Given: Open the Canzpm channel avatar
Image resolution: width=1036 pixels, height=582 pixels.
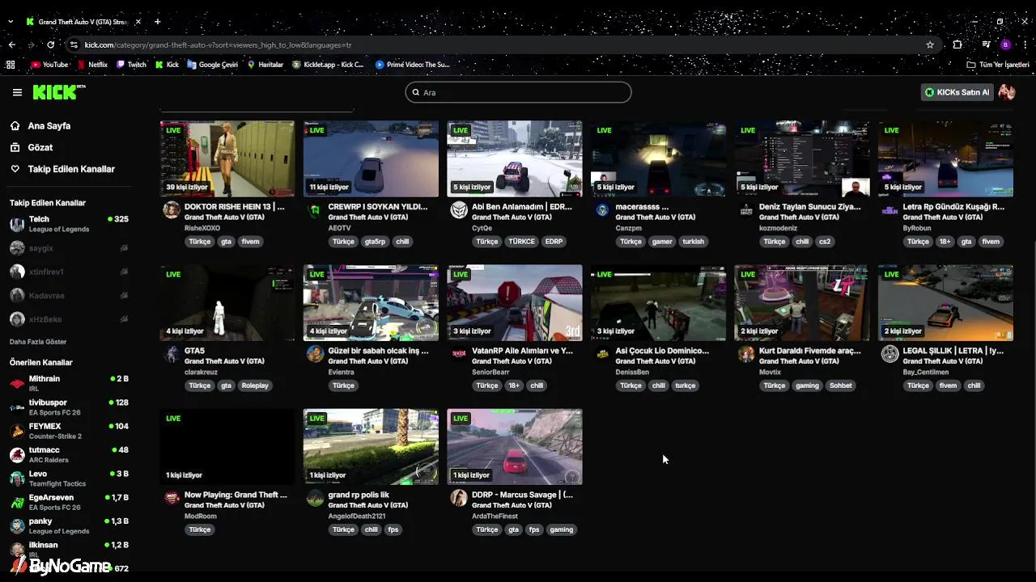Looking at the screenshot, I should (x=602, y=210).
